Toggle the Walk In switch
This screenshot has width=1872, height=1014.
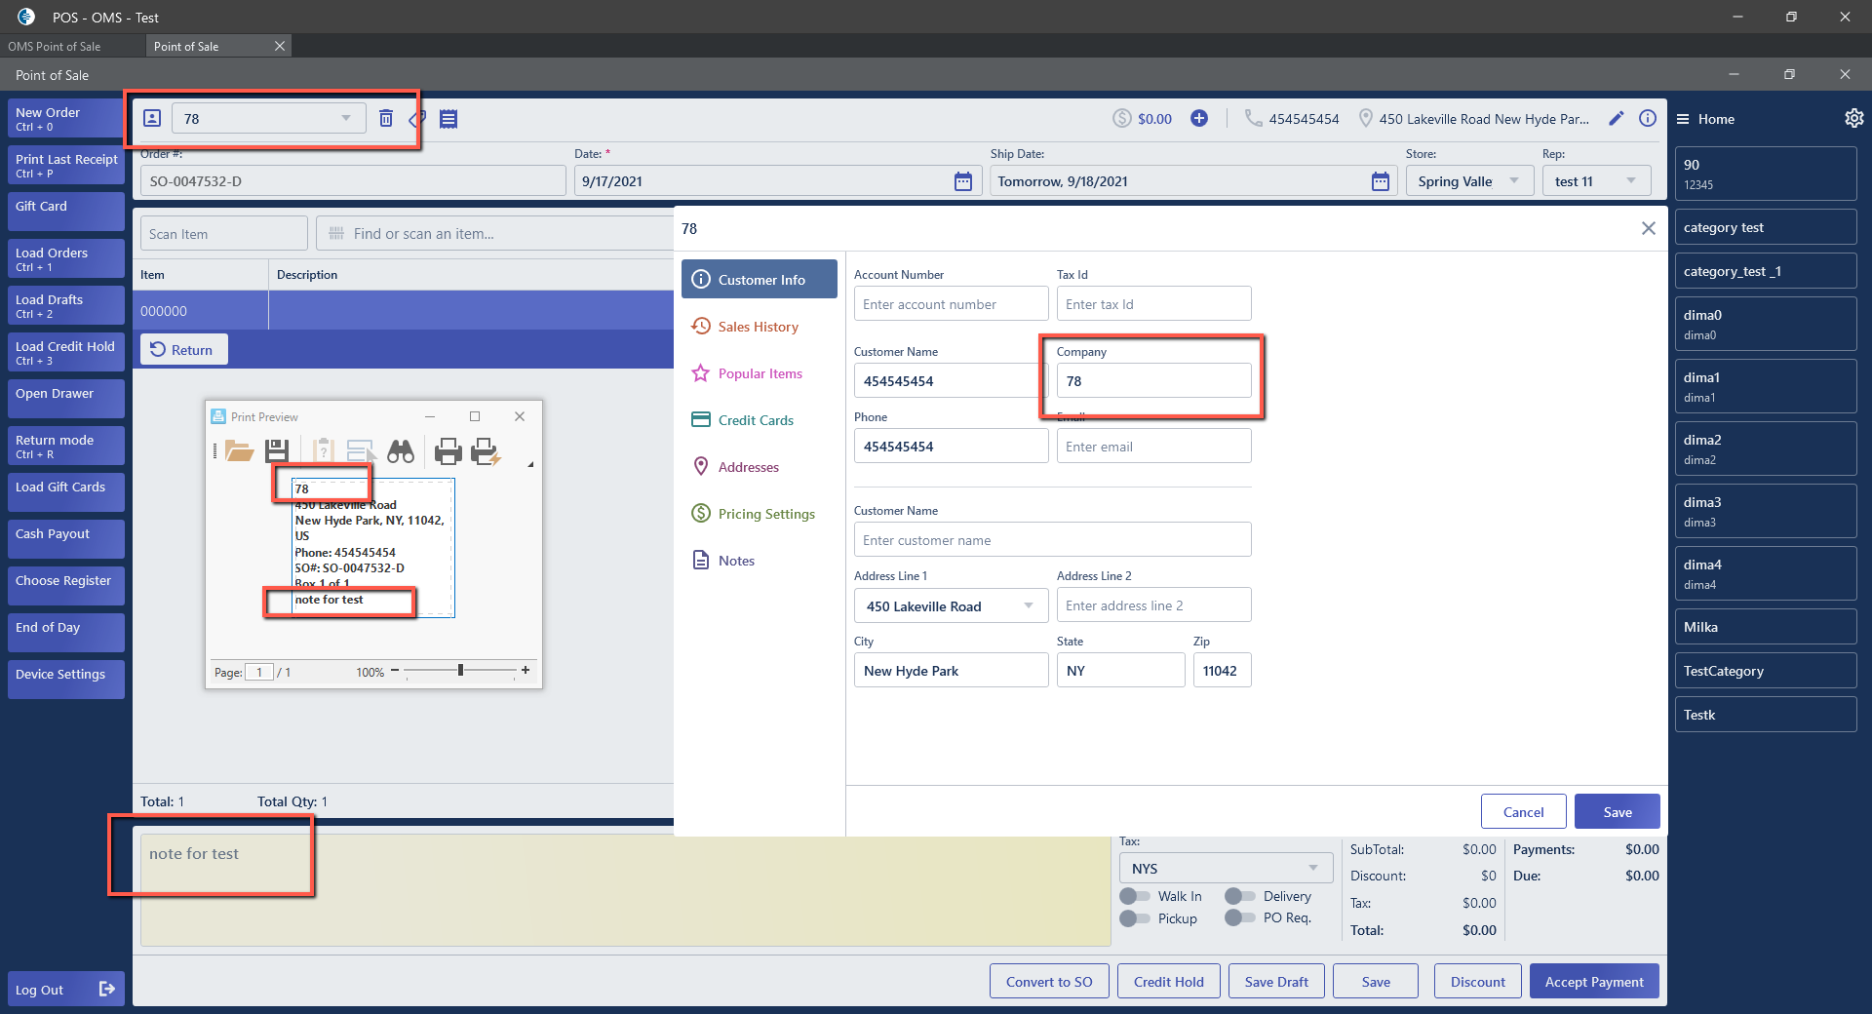tap(1134, 896)
